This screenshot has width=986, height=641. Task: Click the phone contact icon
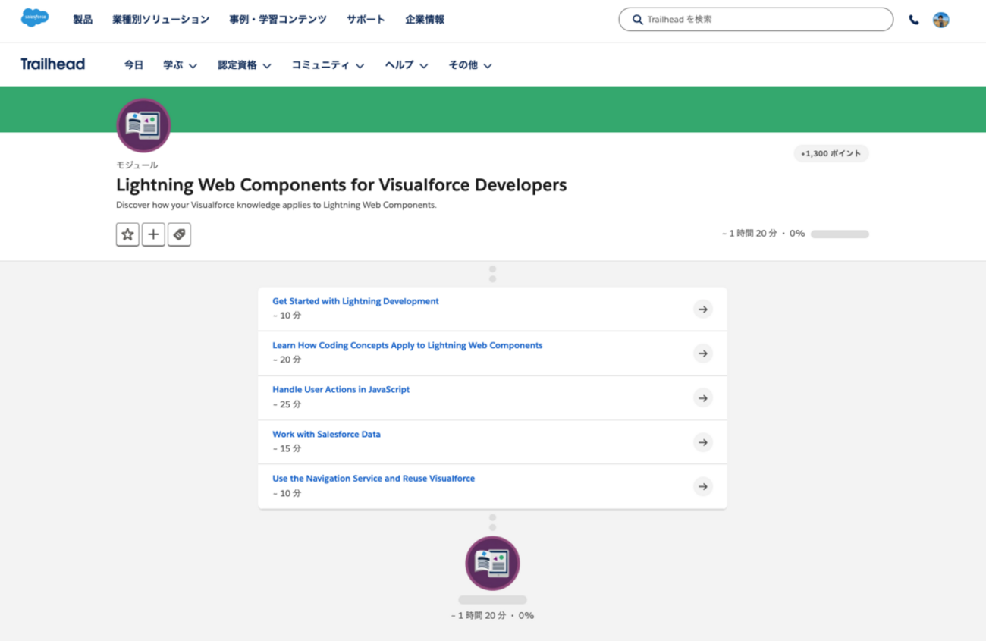pyautogui.click(x=914, y=20)
